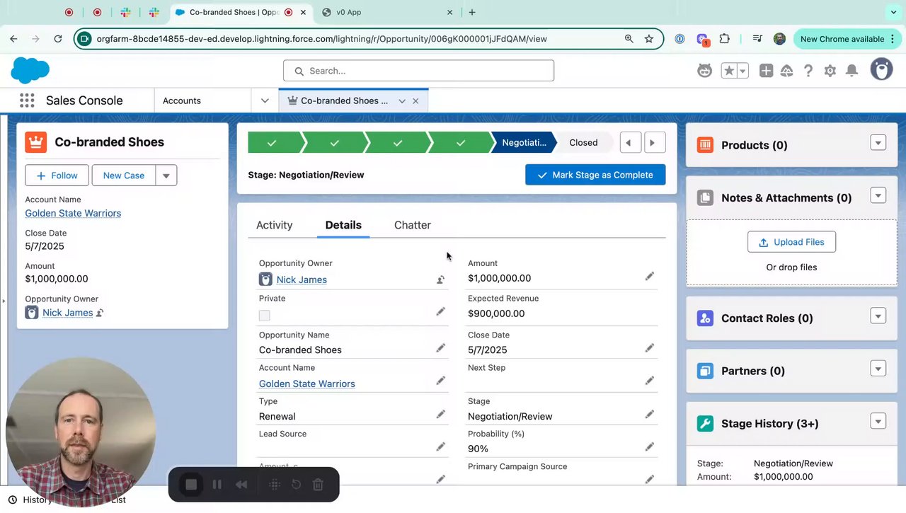This screenshot has width=906, height=513.
Task: Open the App Launcher grid icon
Action: 27,100
